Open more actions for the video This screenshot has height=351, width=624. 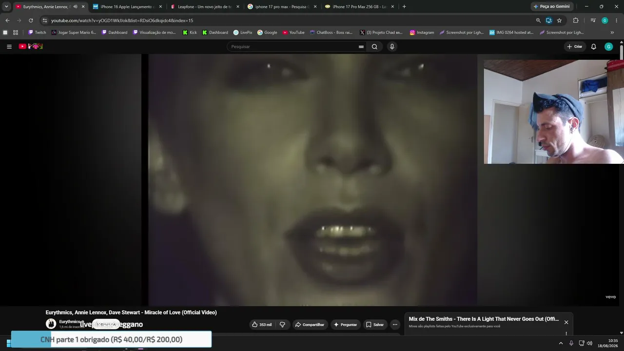click(x=395, y=325)
